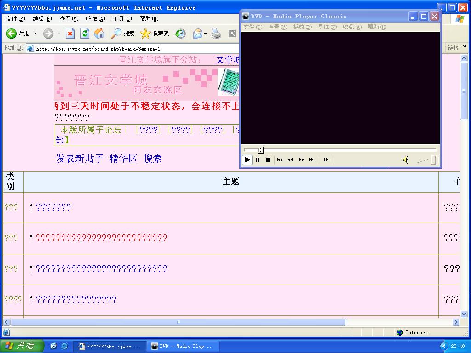Stop page loading with the red X icon
Viewport: 471px width, 353px height.
[70, 33]
